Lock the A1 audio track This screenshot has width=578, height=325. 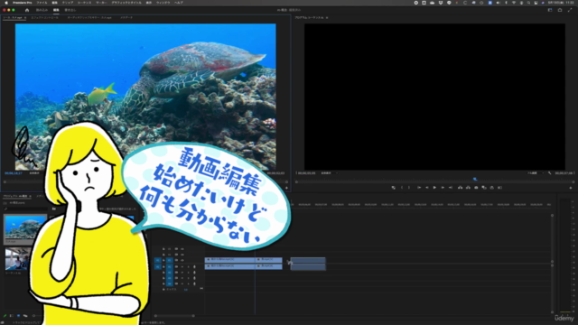[x=163, y=267]
